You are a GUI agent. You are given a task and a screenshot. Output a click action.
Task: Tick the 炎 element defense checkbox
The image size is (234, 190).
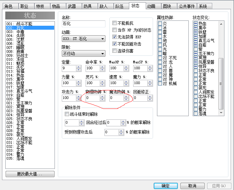point(160,23)
